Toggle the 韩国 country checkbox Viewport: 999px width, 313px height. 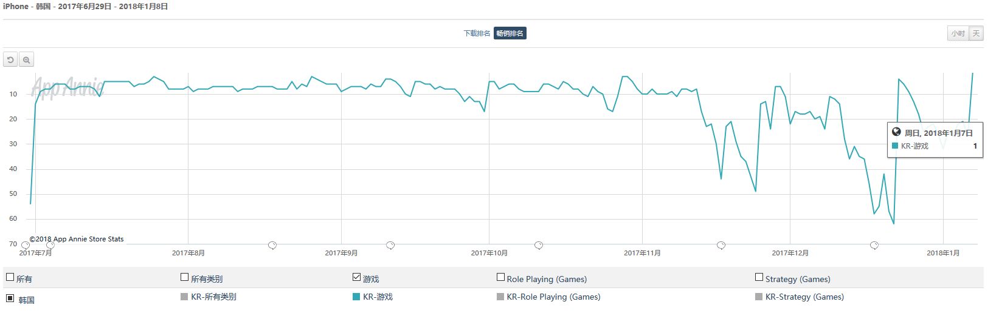click(x=10, y=298)
